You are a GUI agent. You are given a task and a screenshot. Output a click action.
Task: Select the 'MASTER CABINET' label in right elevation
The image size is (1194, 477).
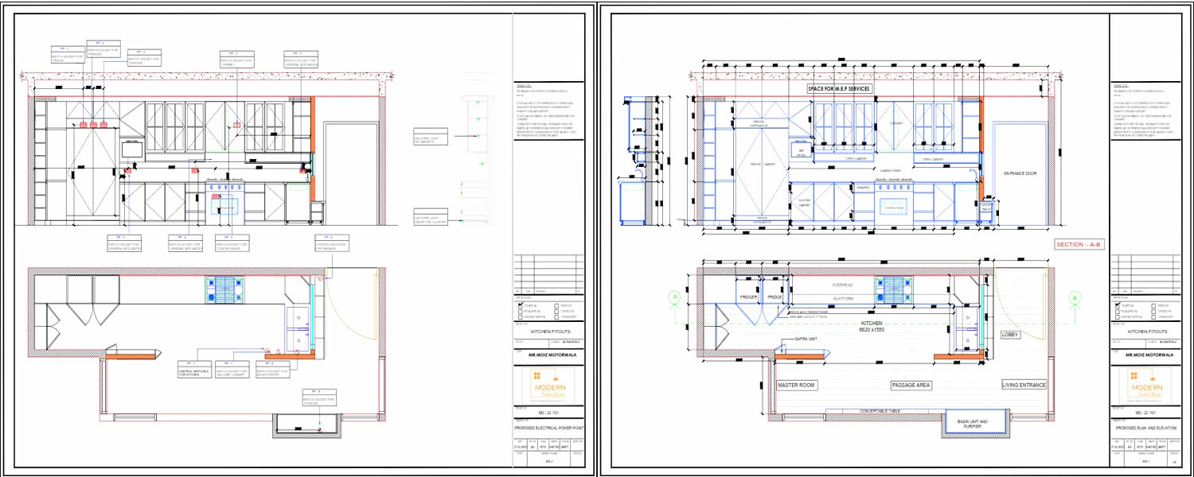(805, 203)
